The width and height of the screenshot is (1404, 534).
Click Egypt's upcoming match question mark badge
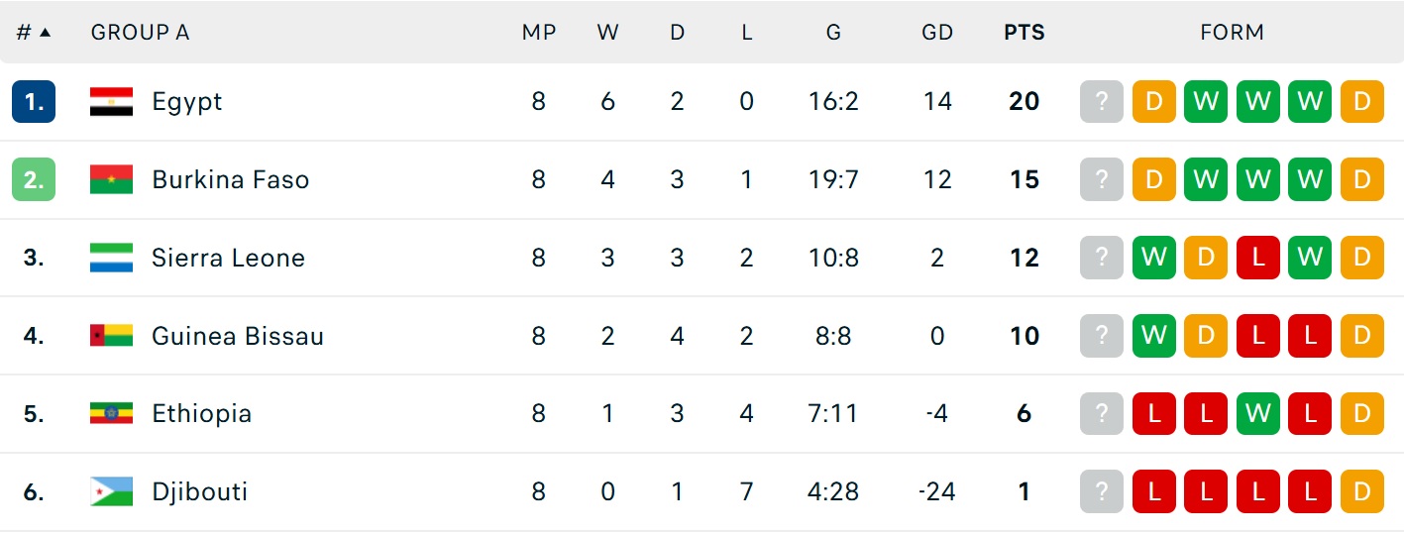point(1102,101)
